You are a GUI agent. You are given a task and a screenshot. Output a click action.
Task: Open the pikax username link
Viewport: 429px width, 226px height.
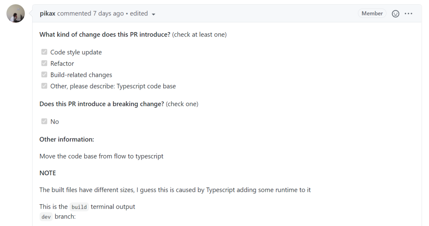(x=48, y=13)
